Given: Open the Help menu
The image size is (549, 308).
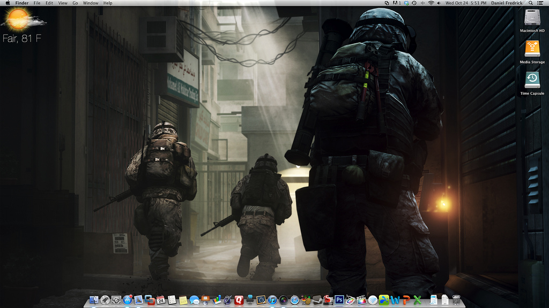Looking at the screenshot, I should (x=108, y=3).
